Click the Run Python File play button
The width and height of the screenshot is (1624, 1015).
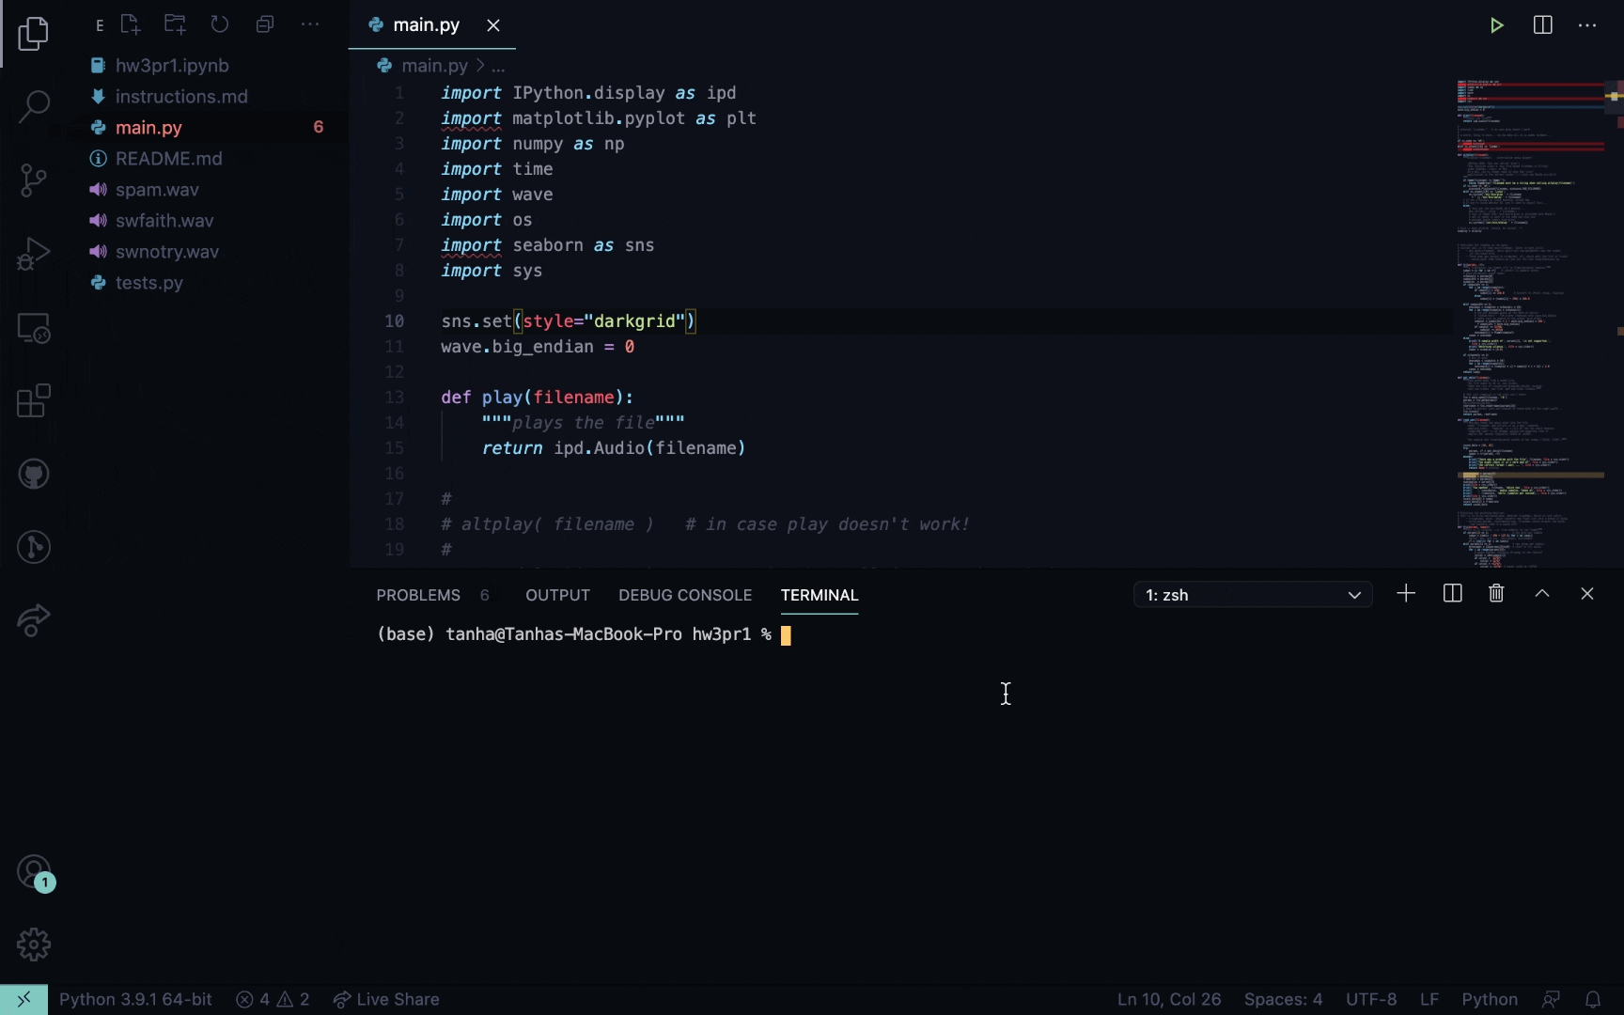(x=1497, y=25)
